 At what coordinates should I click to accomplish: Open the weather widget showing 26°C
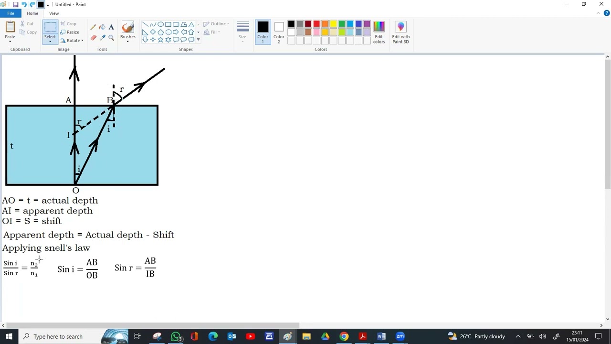476,336
